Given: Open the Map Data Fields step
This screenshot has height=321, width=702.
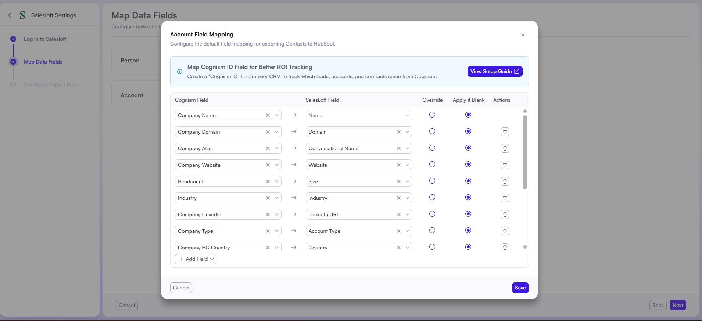Looking at the screenshot, I should 43,62.
